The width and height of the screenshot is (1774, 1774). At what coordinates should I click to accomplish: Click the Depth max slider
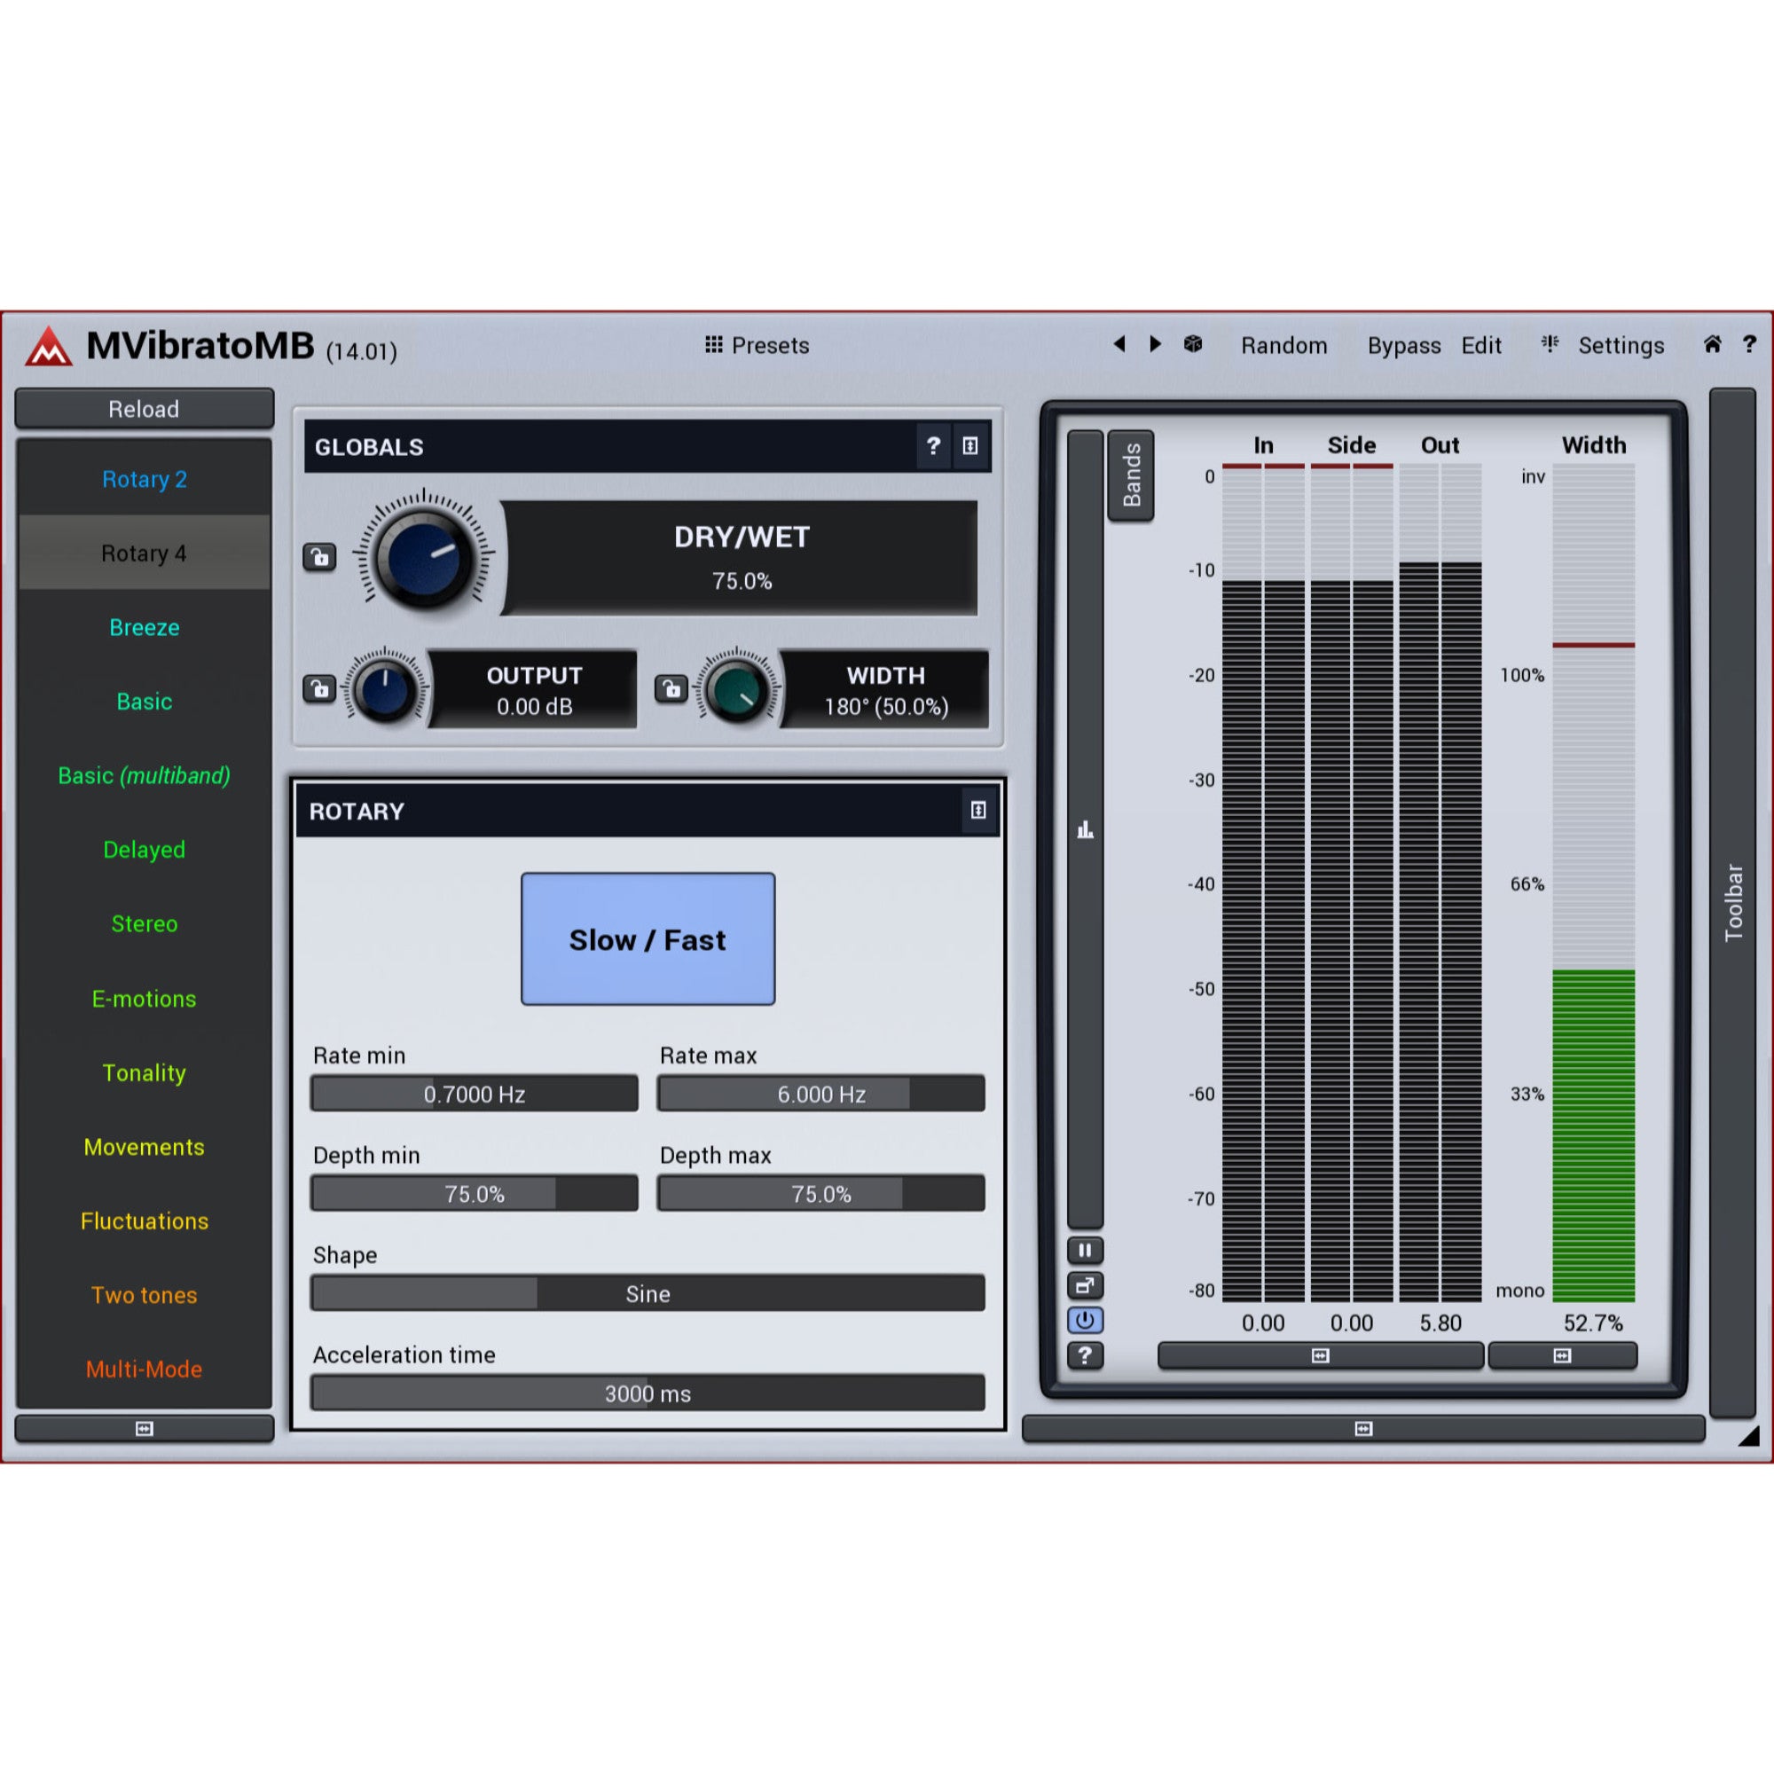click(x=820, y=1194)
